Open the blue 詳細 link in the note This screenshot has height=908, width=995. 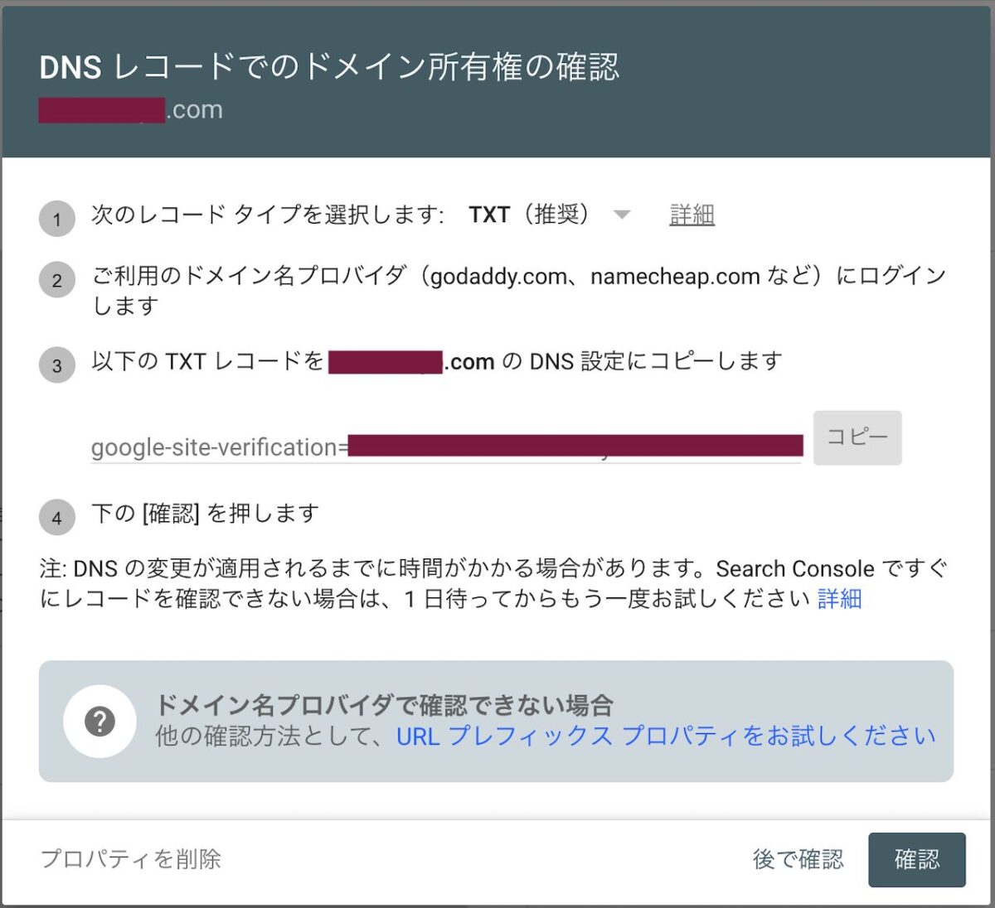839,598
